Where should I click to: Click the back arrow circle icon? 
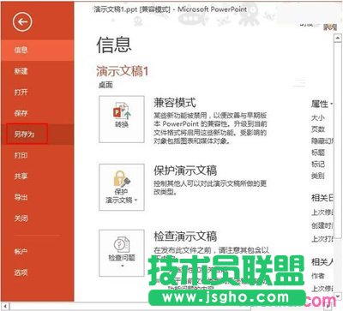[22, 21]
